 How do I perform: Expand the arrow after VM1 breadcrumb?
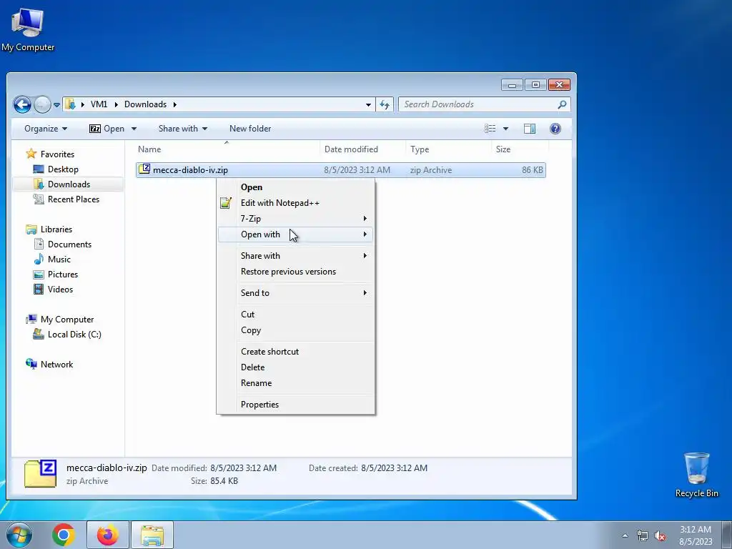click(x=117, y=104)
